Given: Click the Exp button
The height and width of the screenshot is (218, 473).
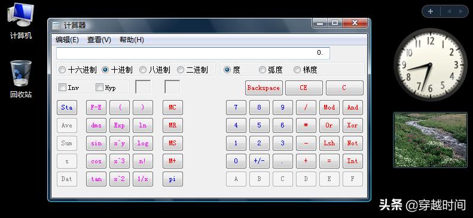Looking at the screenshot, I should point(120,126).
